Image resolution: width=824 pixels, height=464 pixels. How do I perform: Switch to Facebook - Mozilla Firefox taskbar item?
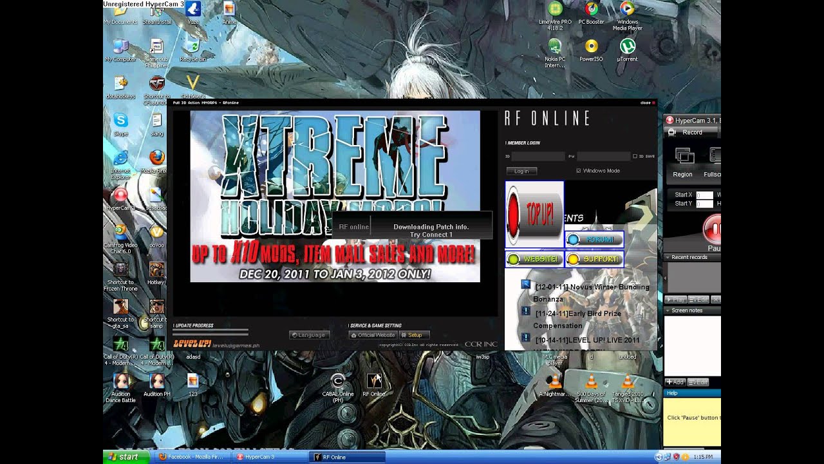191,457
